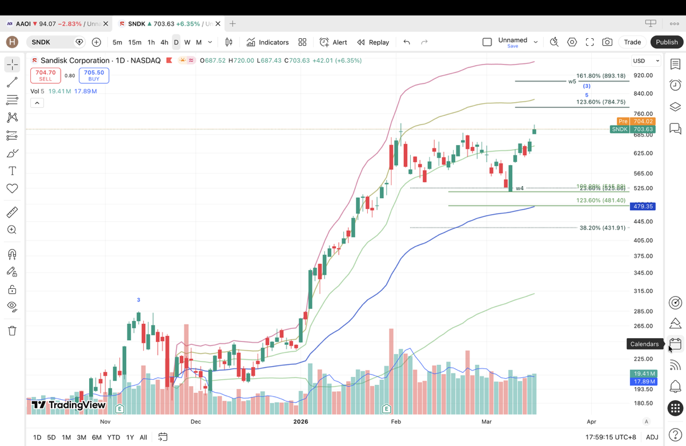This screenshot has width=686, height=446.
Task: Open the Calendars sidebar panel
Action: click(x=675, y=344)
